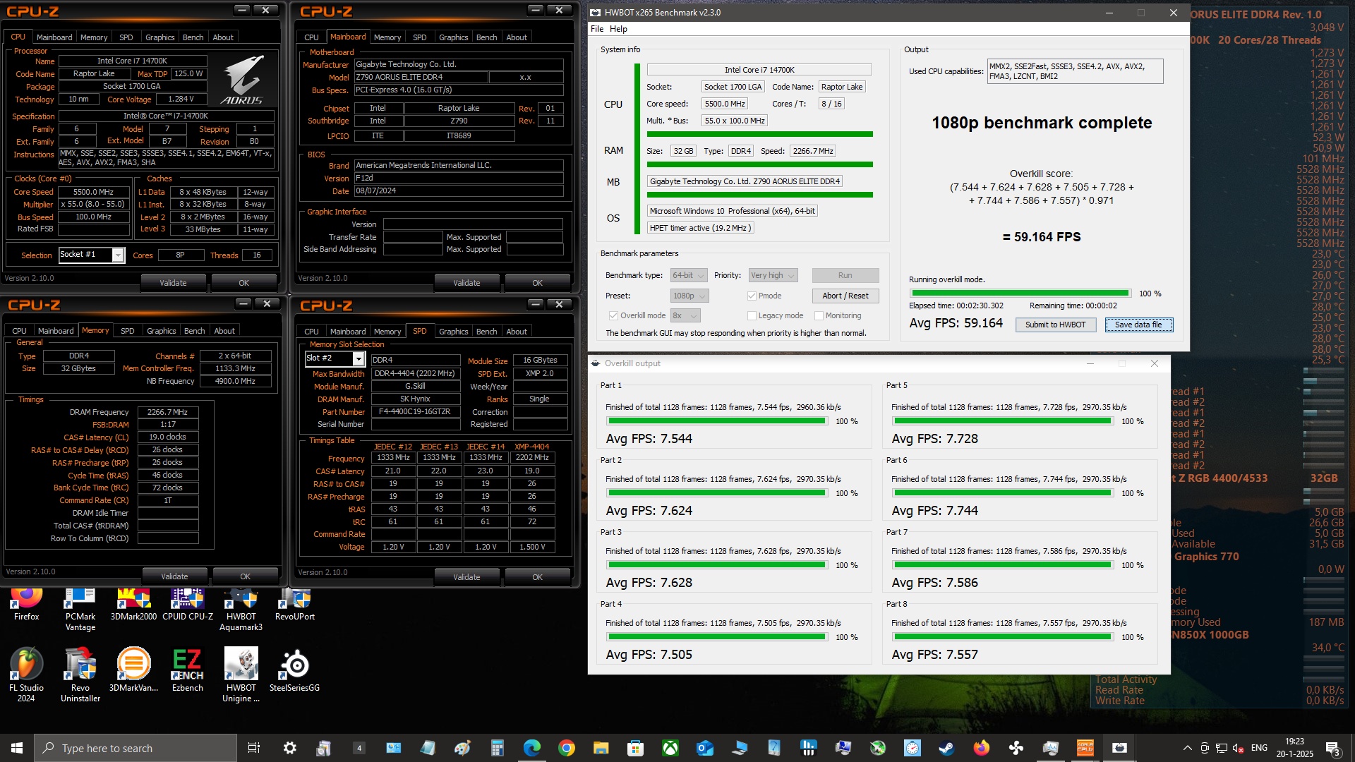Launch the PCMark Vantage desktop shortcut

click(x=80, y=611)
